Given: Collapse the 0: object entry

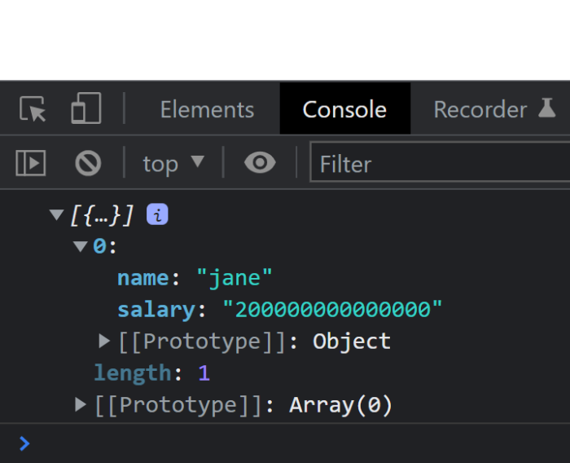Looking at the screenshot, I should pos(81,246).
